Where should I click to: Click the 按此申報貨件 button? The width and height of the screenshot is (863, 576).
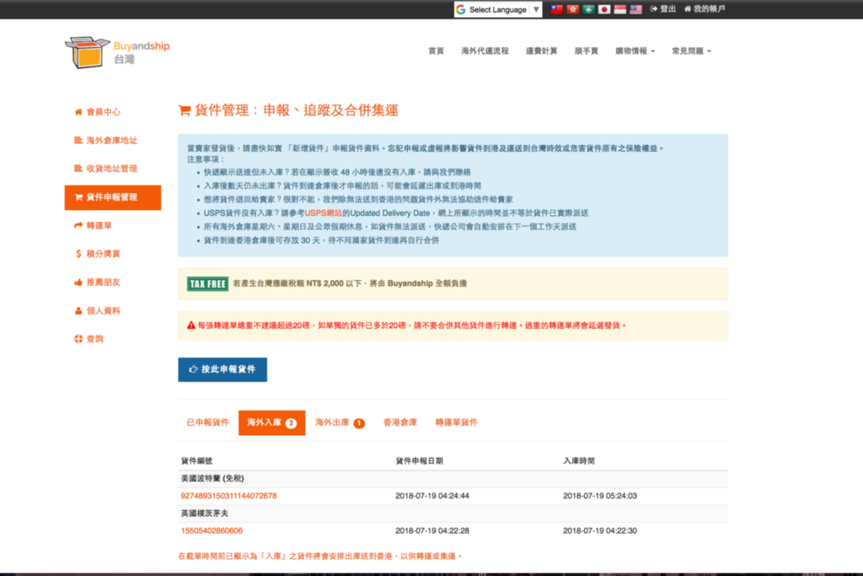pos(222,369)
